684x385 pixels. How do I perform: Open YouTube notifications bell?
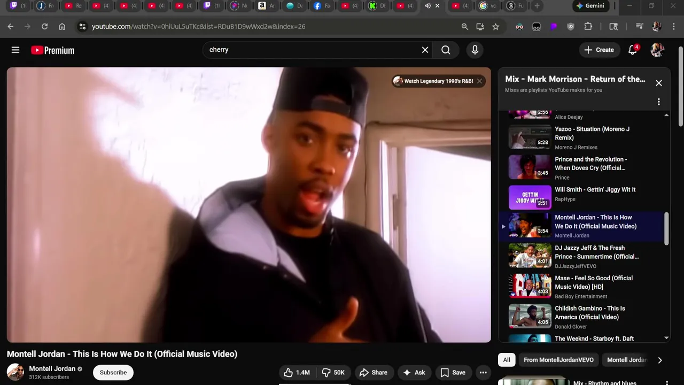[633, 50]
